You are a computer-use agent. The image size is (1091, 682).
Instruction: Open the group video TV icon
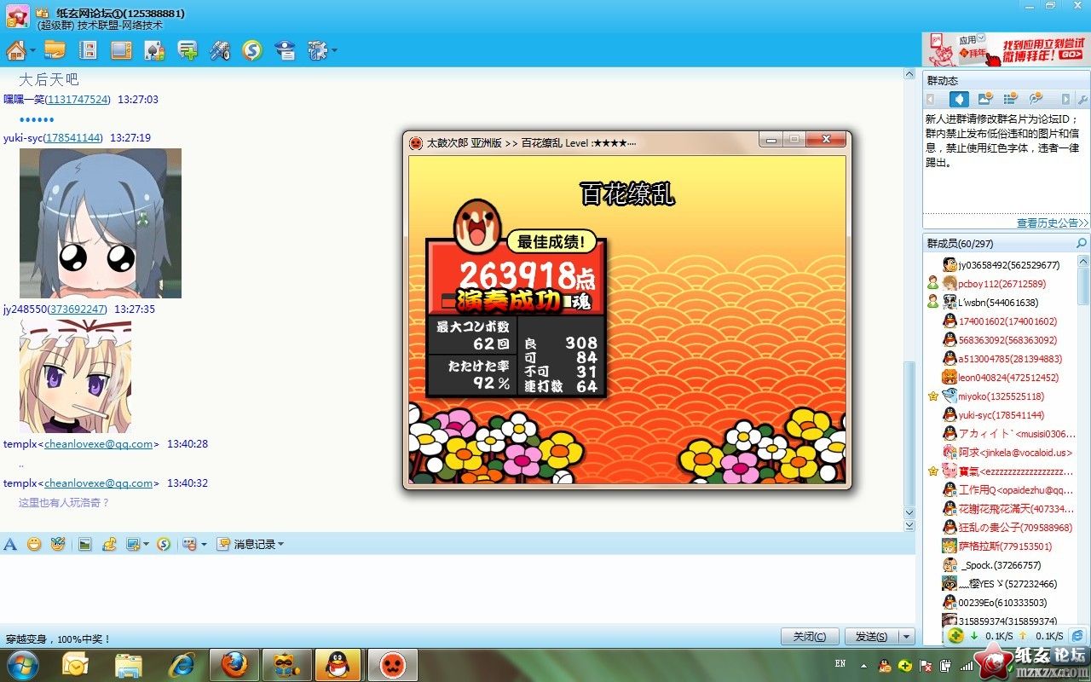tap(121, 50)
